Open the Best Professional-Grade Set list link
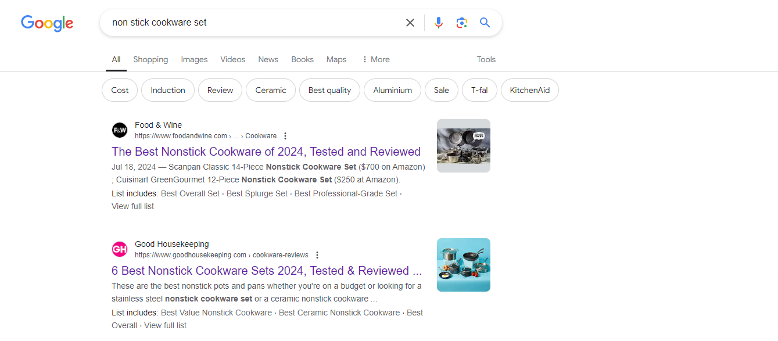 pos(346,193)
